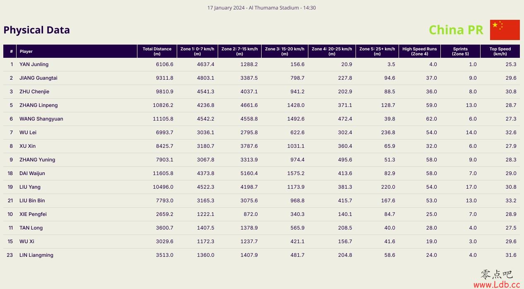Viewport: 524px width, 289px height.
Task: Click the Physical Data heading
Action: pos(37,30)
